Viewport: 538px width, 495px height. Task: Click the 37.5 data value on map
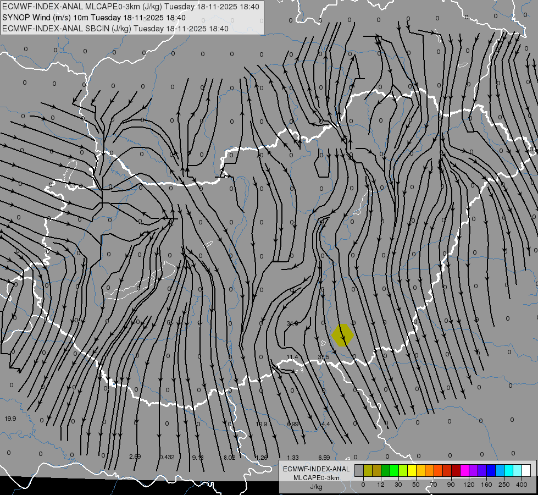[x=324, y=357]
